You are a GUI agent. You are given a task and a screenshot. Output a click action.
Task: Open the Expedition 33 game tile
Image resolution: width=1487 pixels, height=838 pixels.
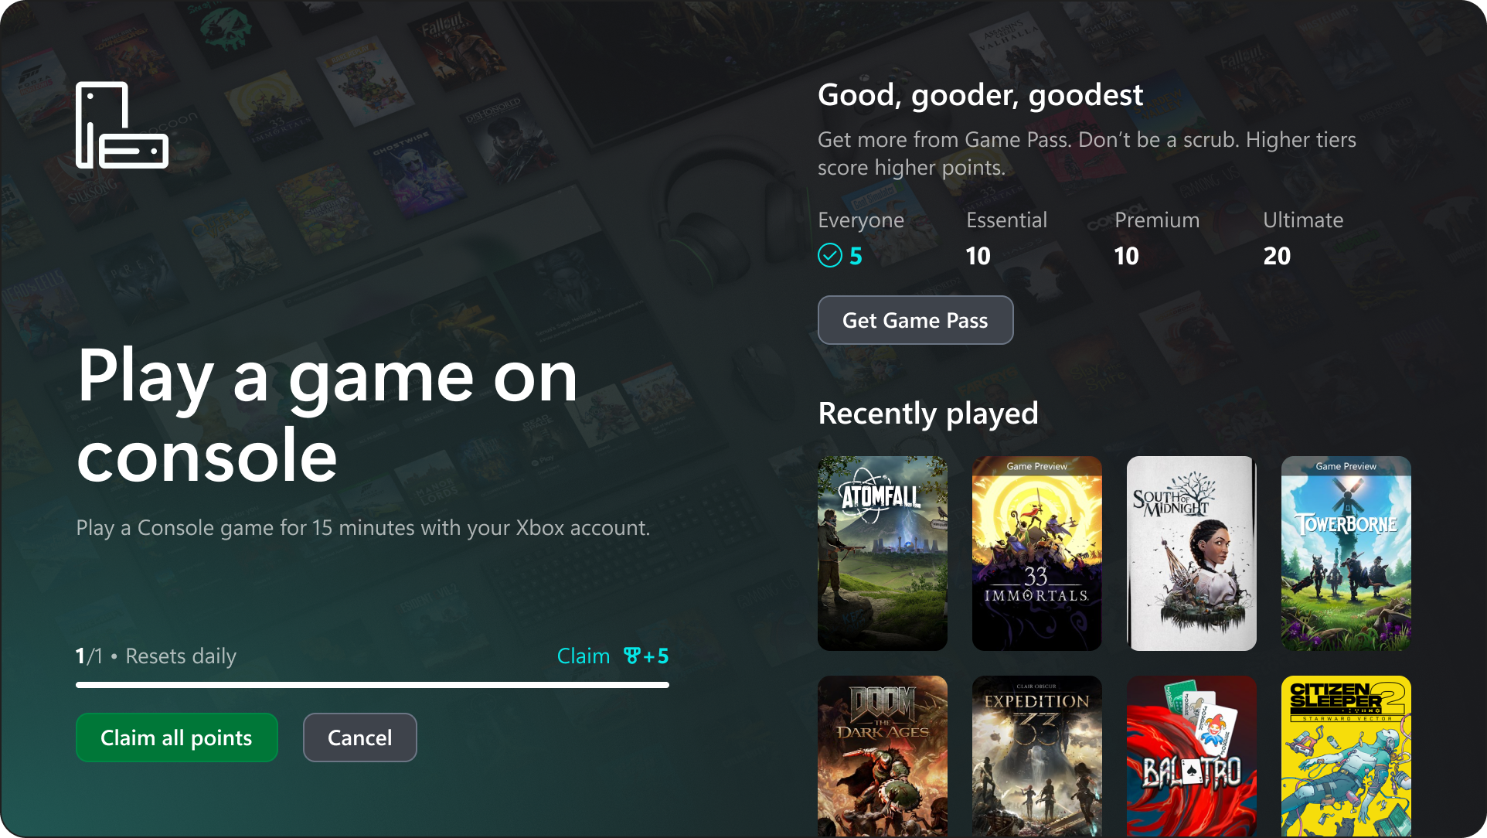[x=1036, y=755]
